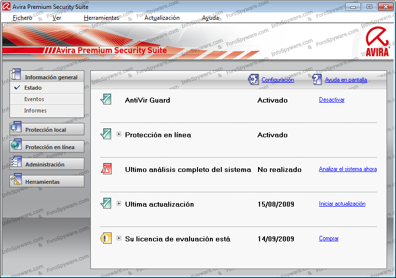The width and height of the screenshot is (396, 278).
Task: Click the Comprar license link
Action: 329,238
